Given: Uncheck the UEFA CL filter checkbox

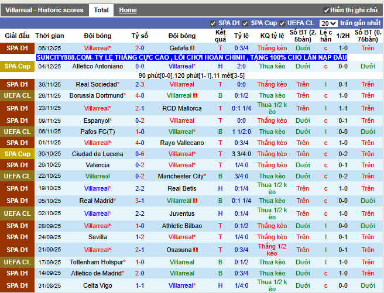Looking at the screenshot, I should (282, 23).
